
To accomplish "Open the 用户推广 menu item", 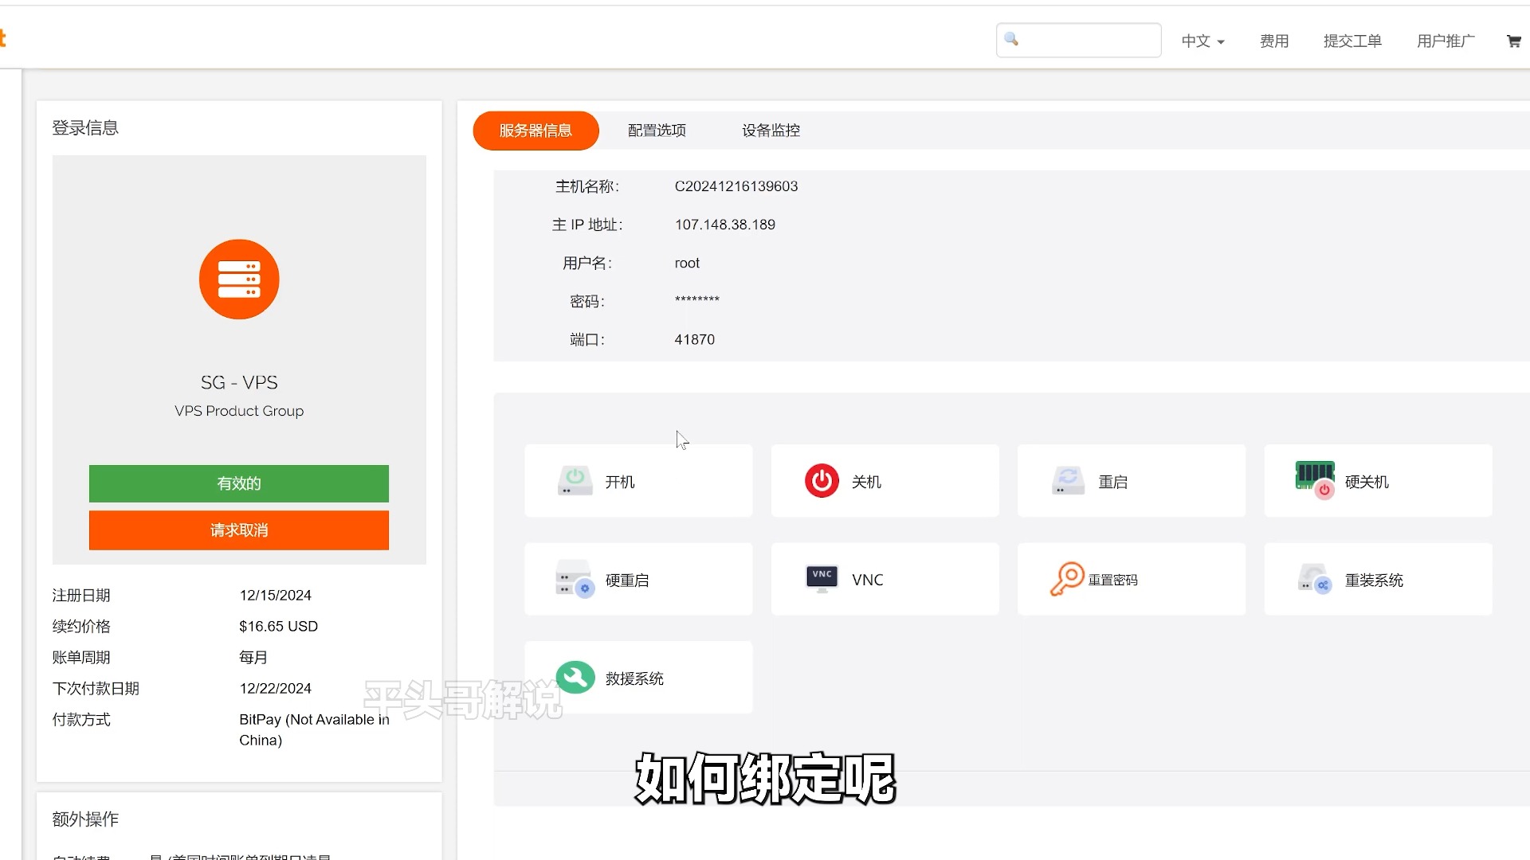I will pos(1446,41).
